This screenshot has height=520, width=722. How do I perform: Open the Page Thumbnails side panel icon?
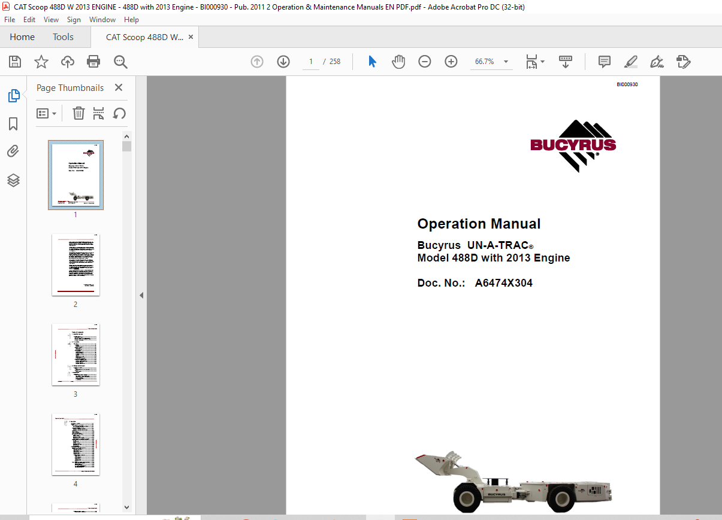13,96
